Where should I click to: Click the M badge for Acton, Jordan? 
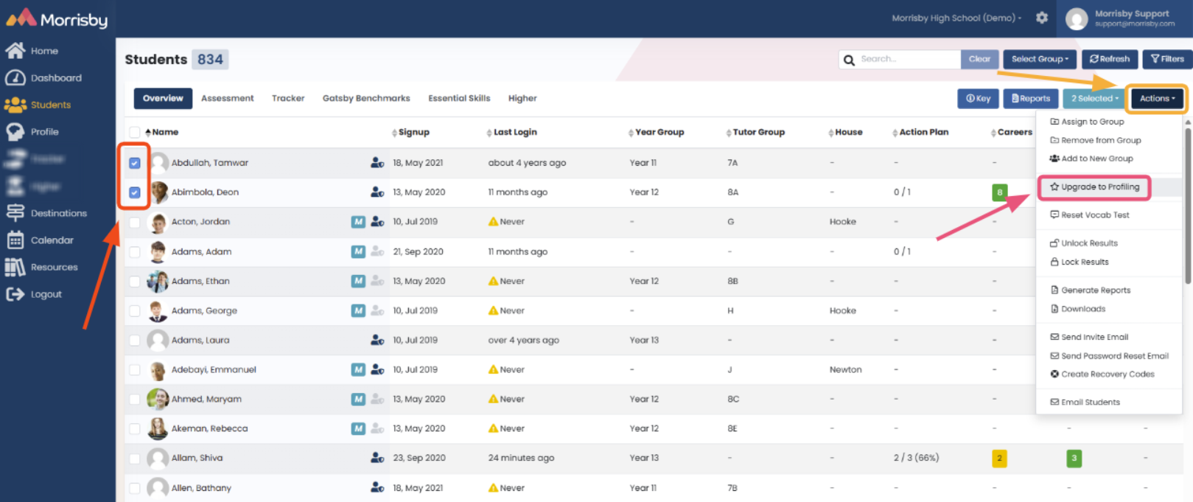[358, 221]
